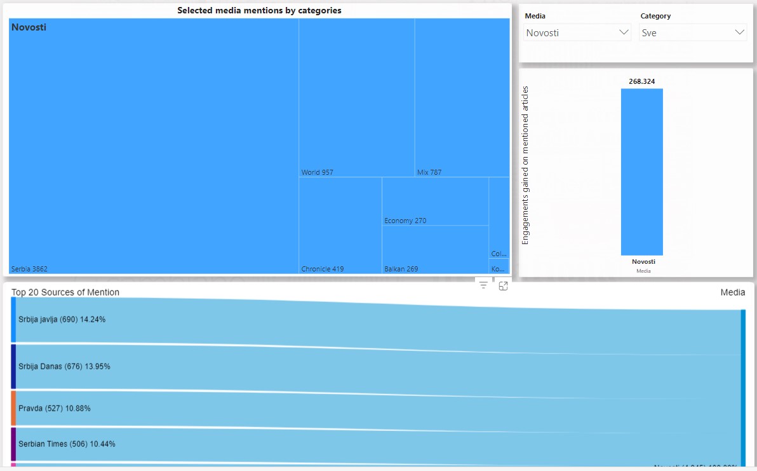Screen dimensions: 757x471
Task: Click the 'Selected media mentions by categories' title
Action: click(259, 11)
